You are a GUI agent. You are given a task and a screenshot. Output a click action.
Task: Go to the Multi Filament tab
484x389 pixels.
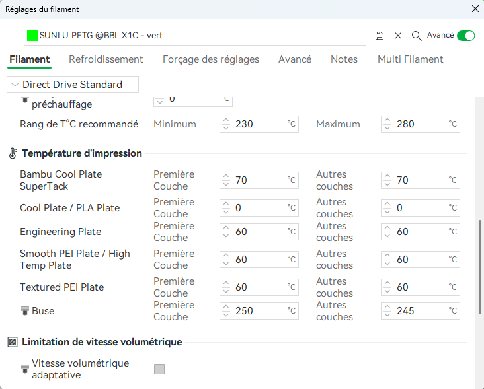[410, 59]
